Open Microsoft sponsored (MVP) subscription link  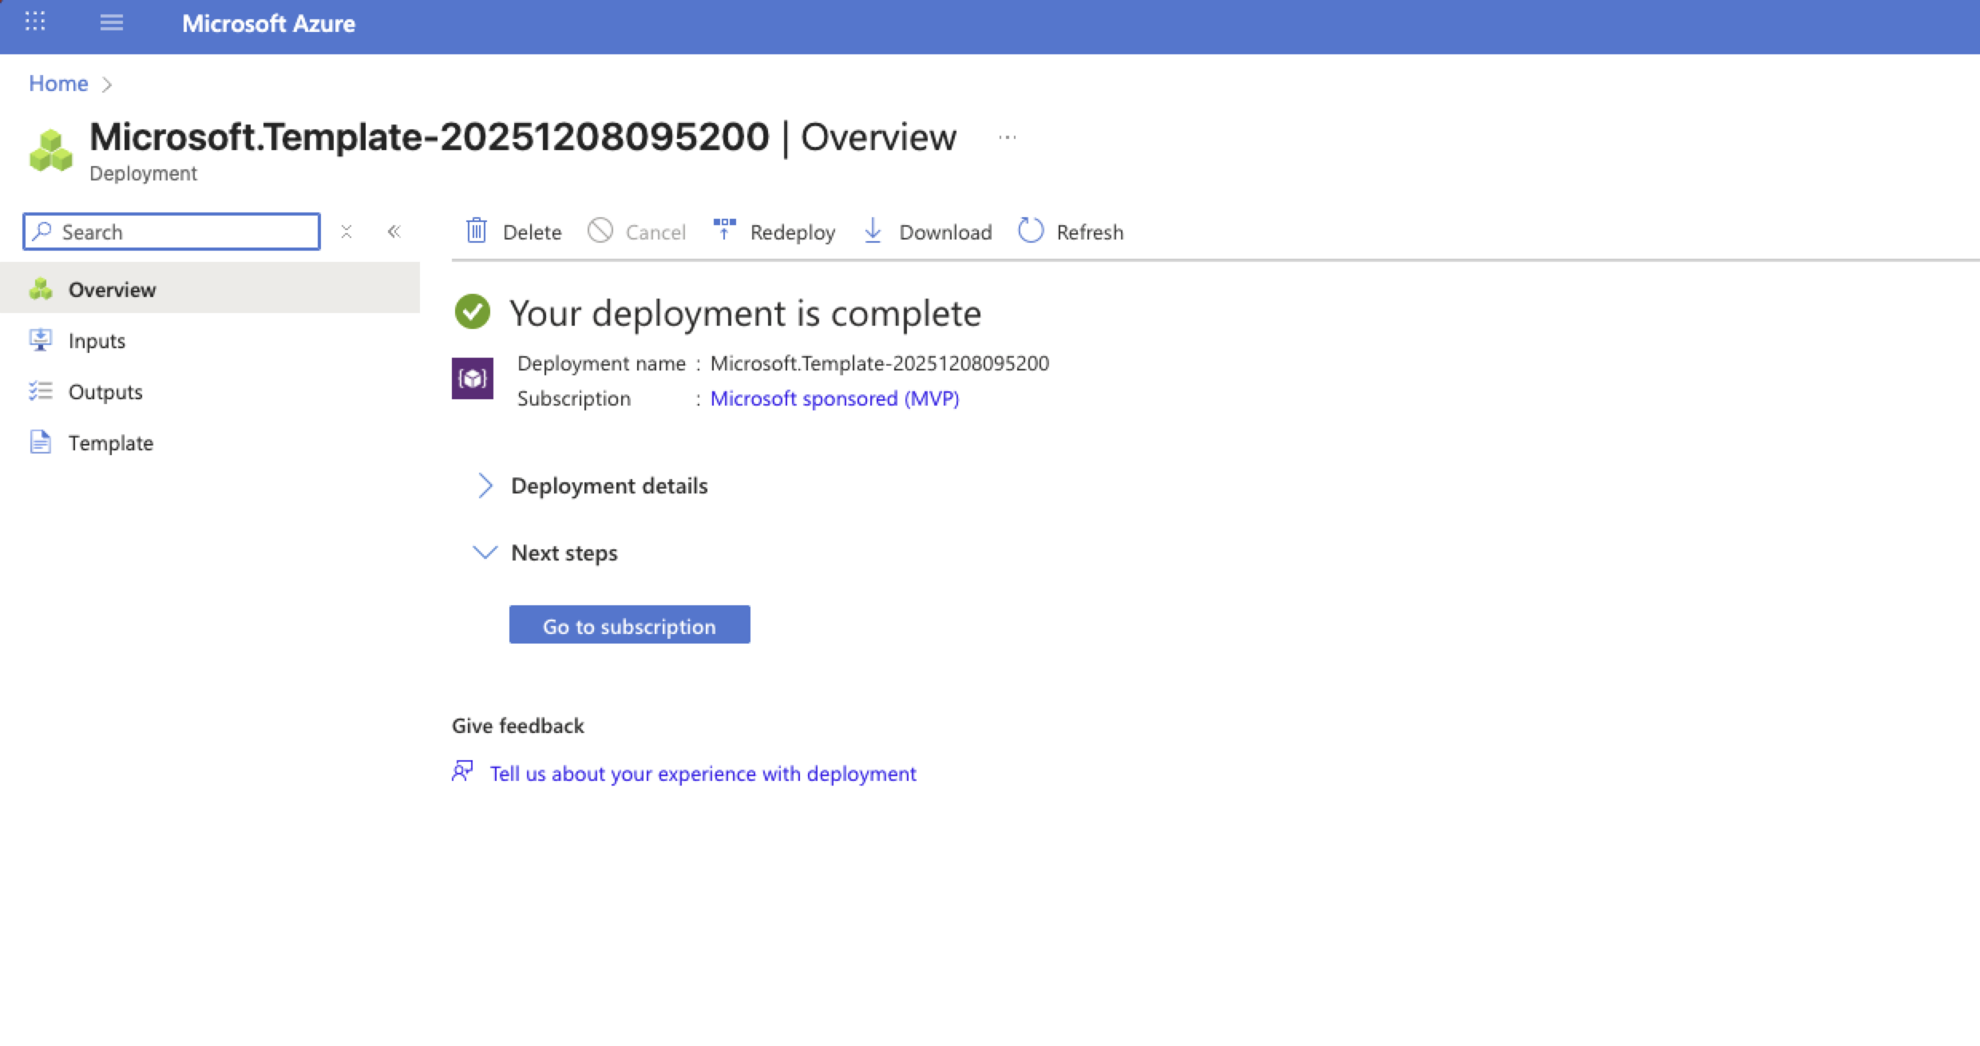click(834, 398)
